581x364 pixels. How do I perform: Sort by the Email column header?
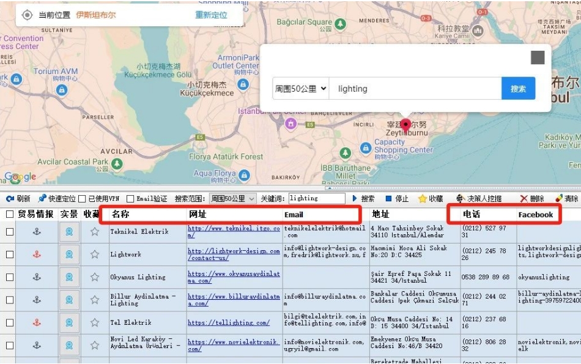294,215
